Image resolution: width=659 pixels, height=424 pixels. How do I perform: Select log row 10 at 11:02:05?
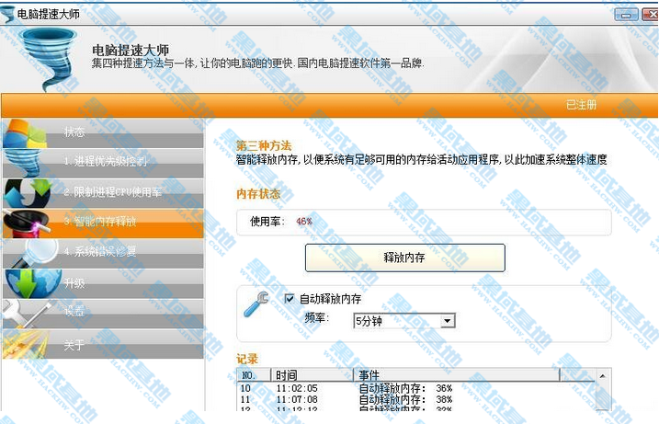coord(415,388)
